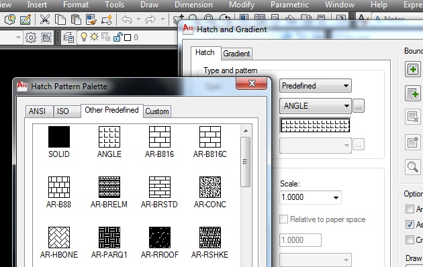Open the Layer Properties Manager icon
The image size is (423, 267).
coord(68,38)
